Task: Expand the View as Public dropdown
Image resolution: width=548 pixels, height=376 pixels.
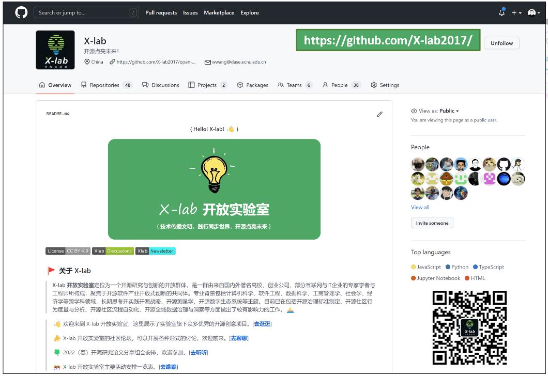Action: (435, 111)
